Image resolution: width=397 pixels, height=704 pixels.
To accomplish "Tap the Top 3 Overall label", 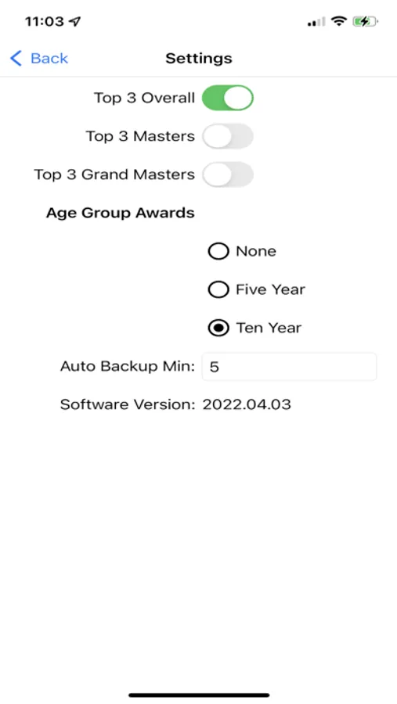I will (144, 98).
